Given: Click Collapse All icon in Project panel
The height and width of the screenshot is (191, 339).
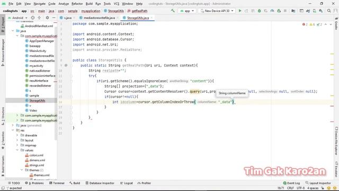Looking at the screenshot, I should point(39,18).
